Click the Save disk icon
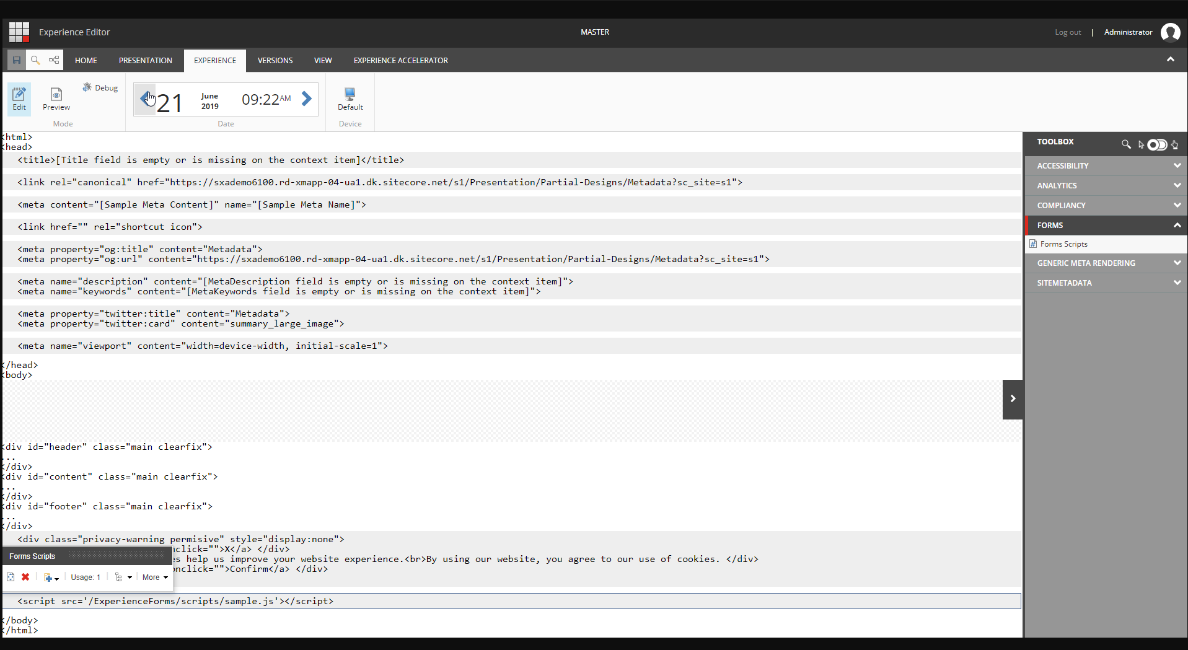1188x650 pixels. [x=17, y=60]
